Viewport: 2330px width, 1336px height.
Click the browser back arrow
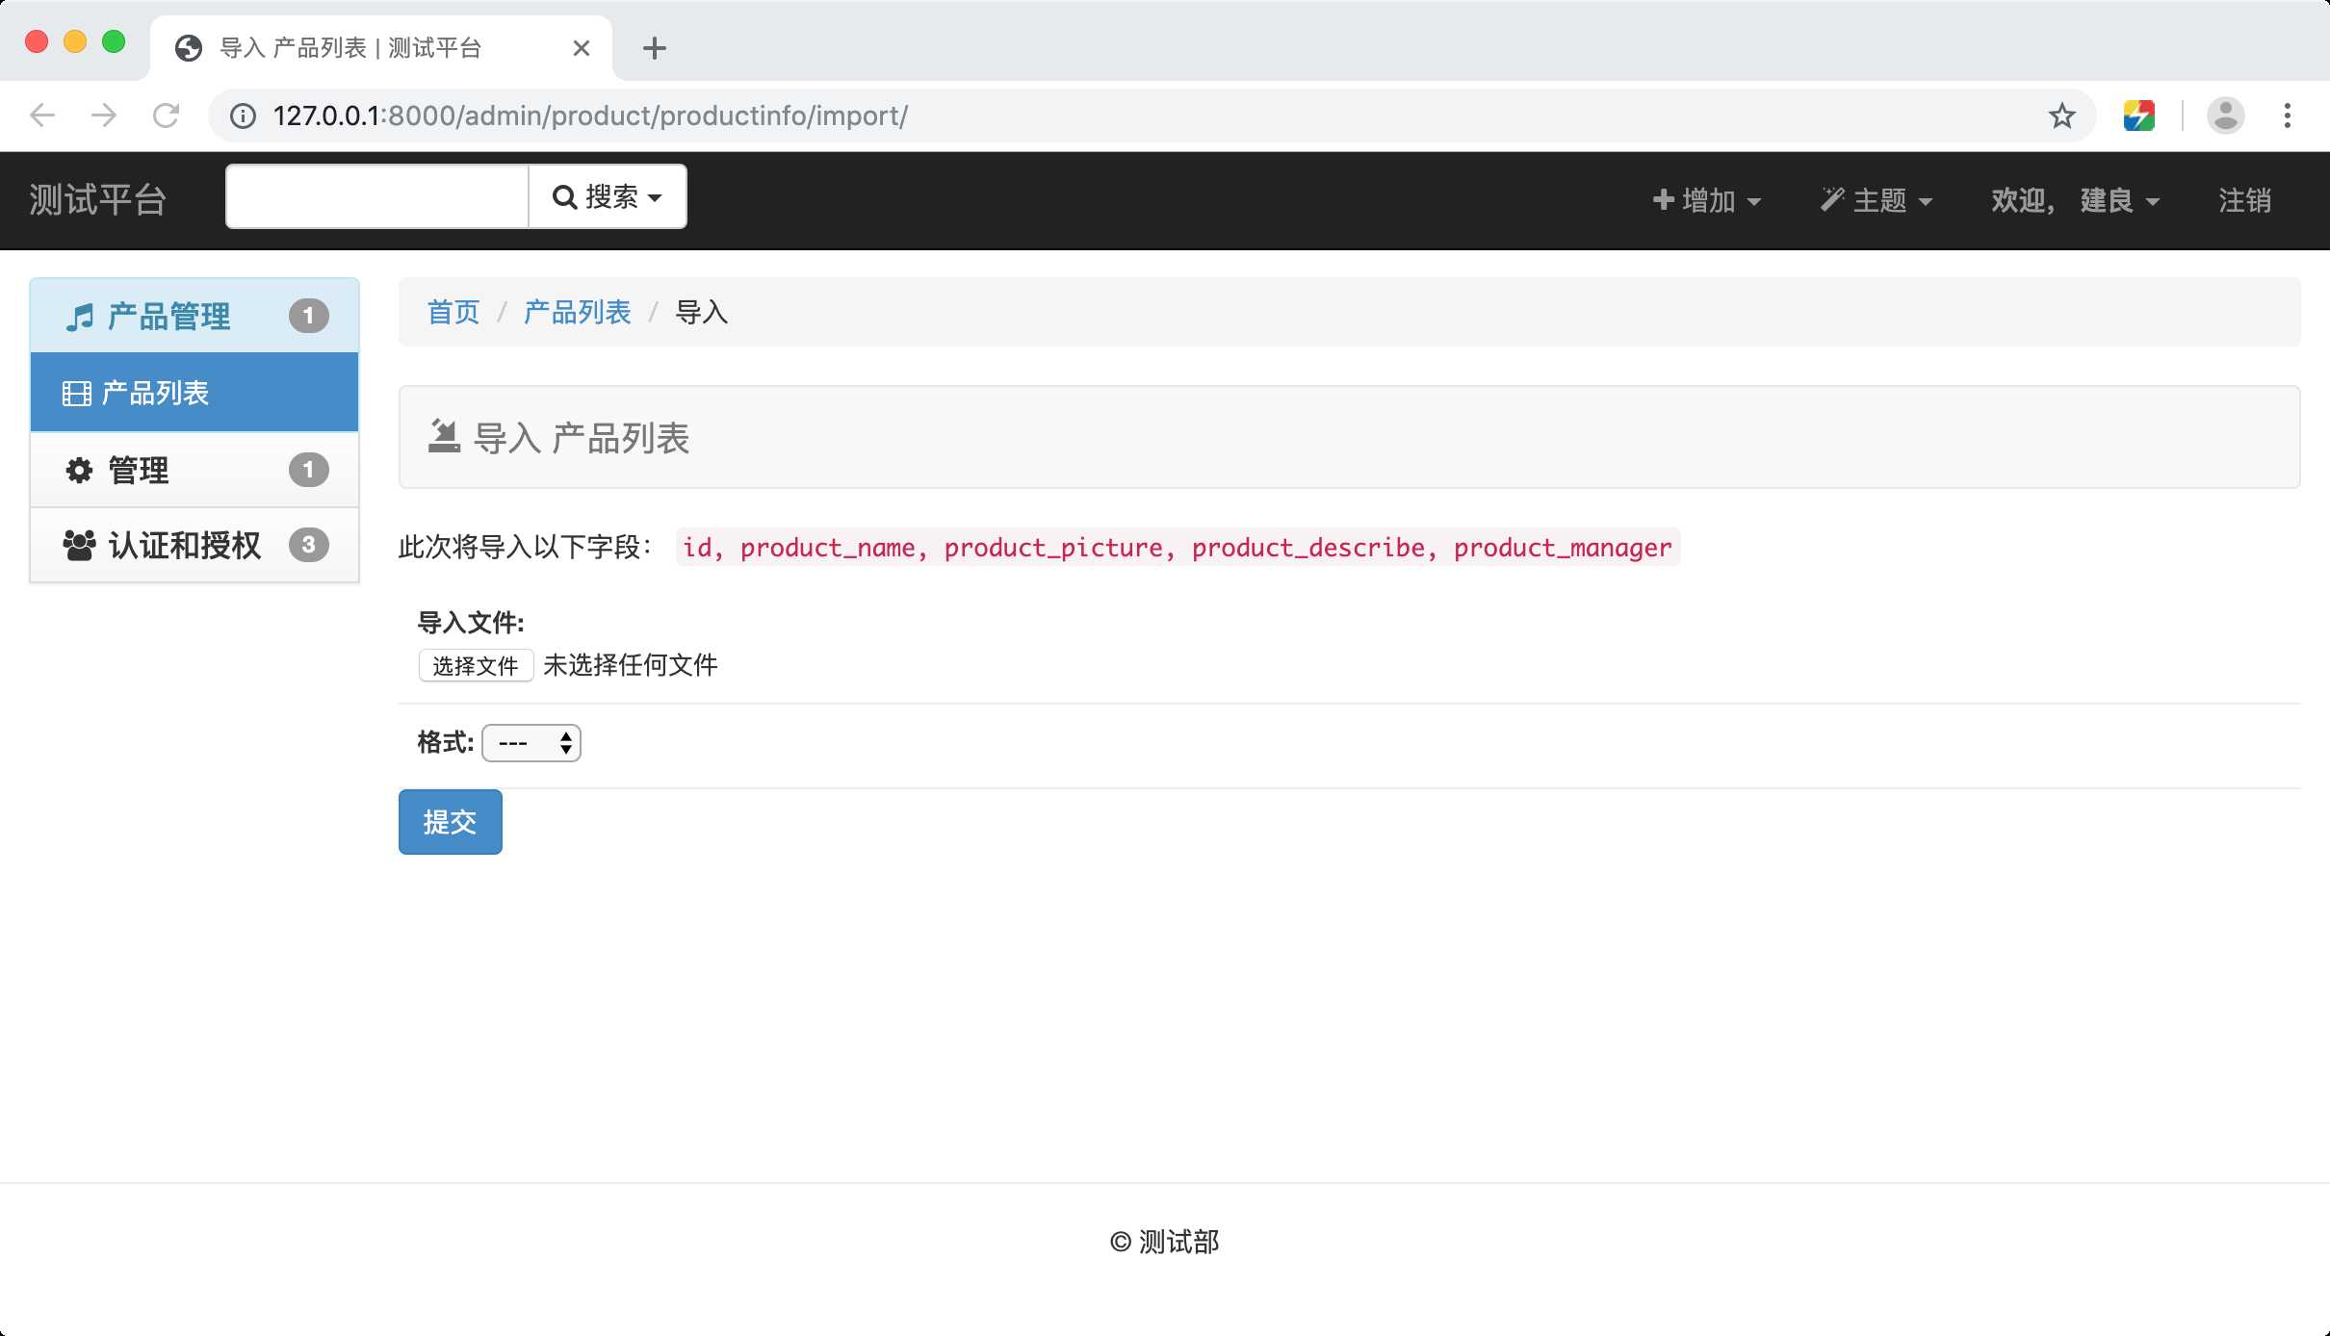pyautogui.click(x=42, y=116)
